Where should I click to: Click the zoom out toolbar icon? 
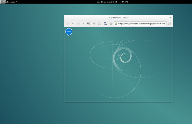[x=94, y=24]
